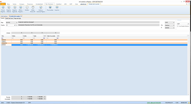Screen dimensions: 191x104
Task: Click search magnifier in Cuenta field
Action: 17,25
